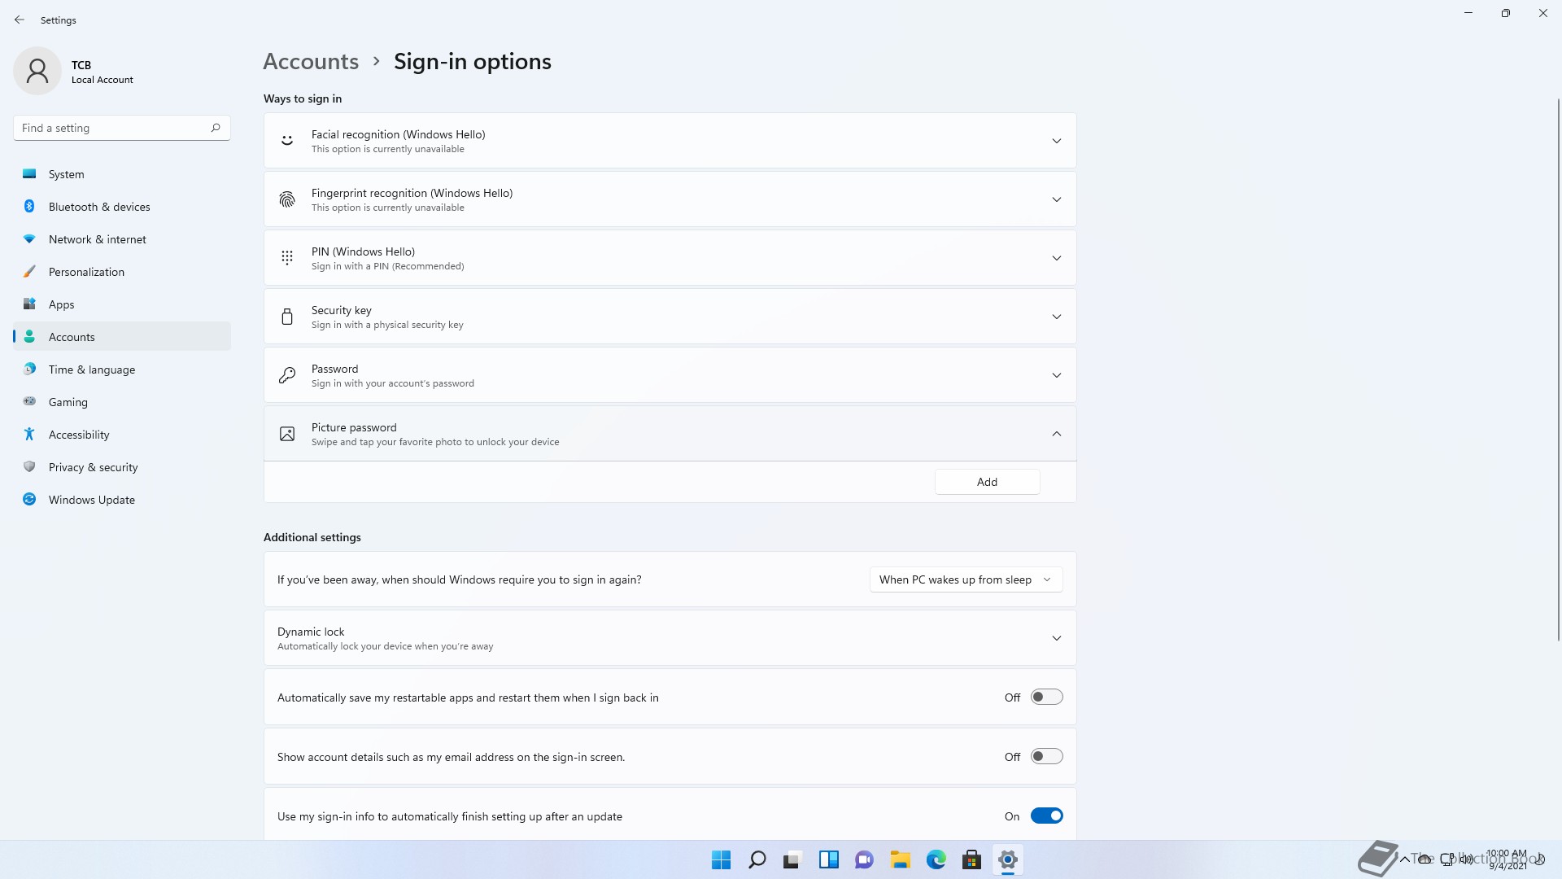Click the System monitor icon in the sidebar
1562x879 pixels.
(29, 174)
